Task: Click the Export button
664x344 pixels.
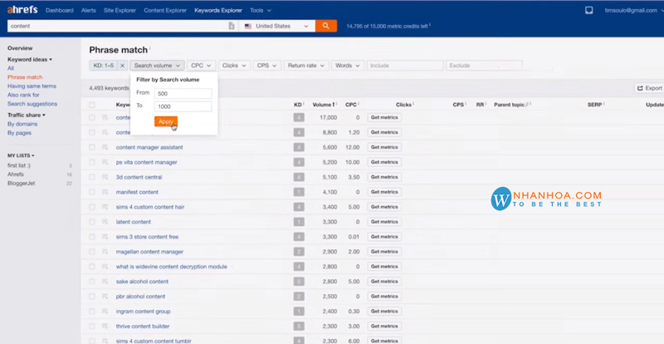Action: [649, 87]
